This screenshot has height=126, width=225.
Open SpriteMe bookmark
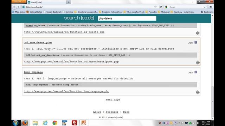(x=68, y=12)
